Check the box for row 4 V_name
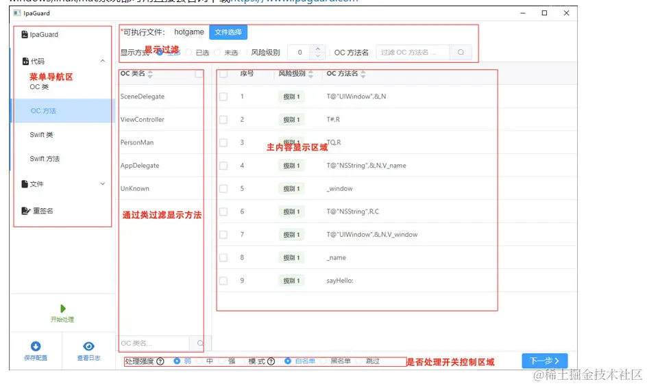Viewport: 647px width, 386px height. coord(223,166)
